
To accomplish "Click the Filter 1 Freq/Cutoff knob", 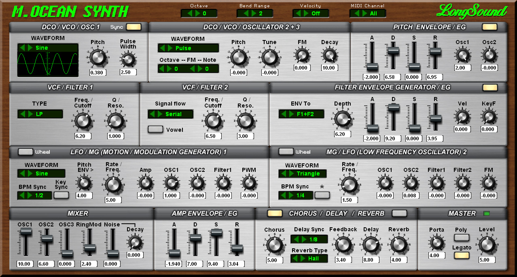I will click(83, 121).
